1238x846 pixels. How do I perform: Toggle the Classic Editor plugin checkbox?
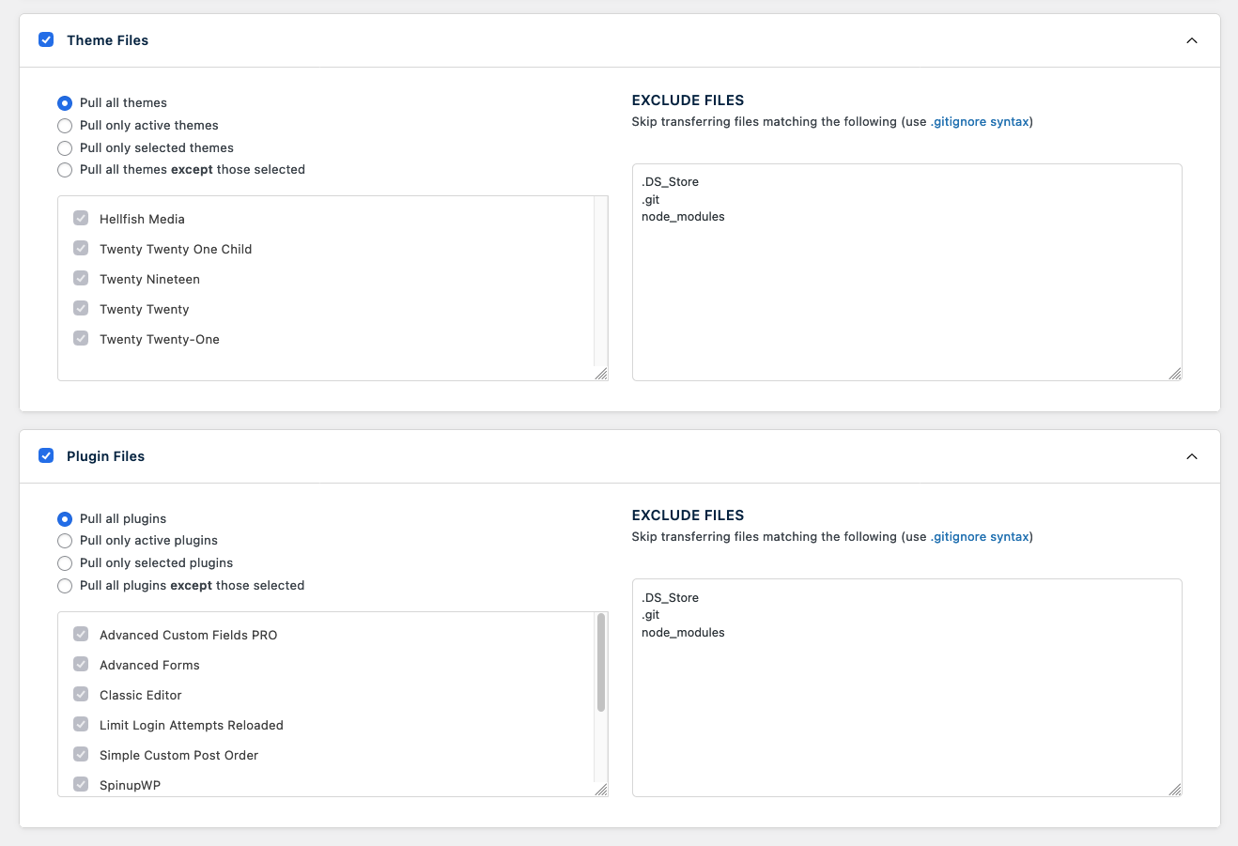81,695
